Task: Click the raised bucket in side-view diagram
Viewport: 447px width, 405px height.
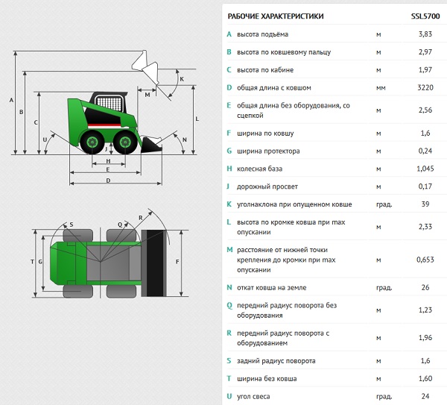Action: [145, 66]
